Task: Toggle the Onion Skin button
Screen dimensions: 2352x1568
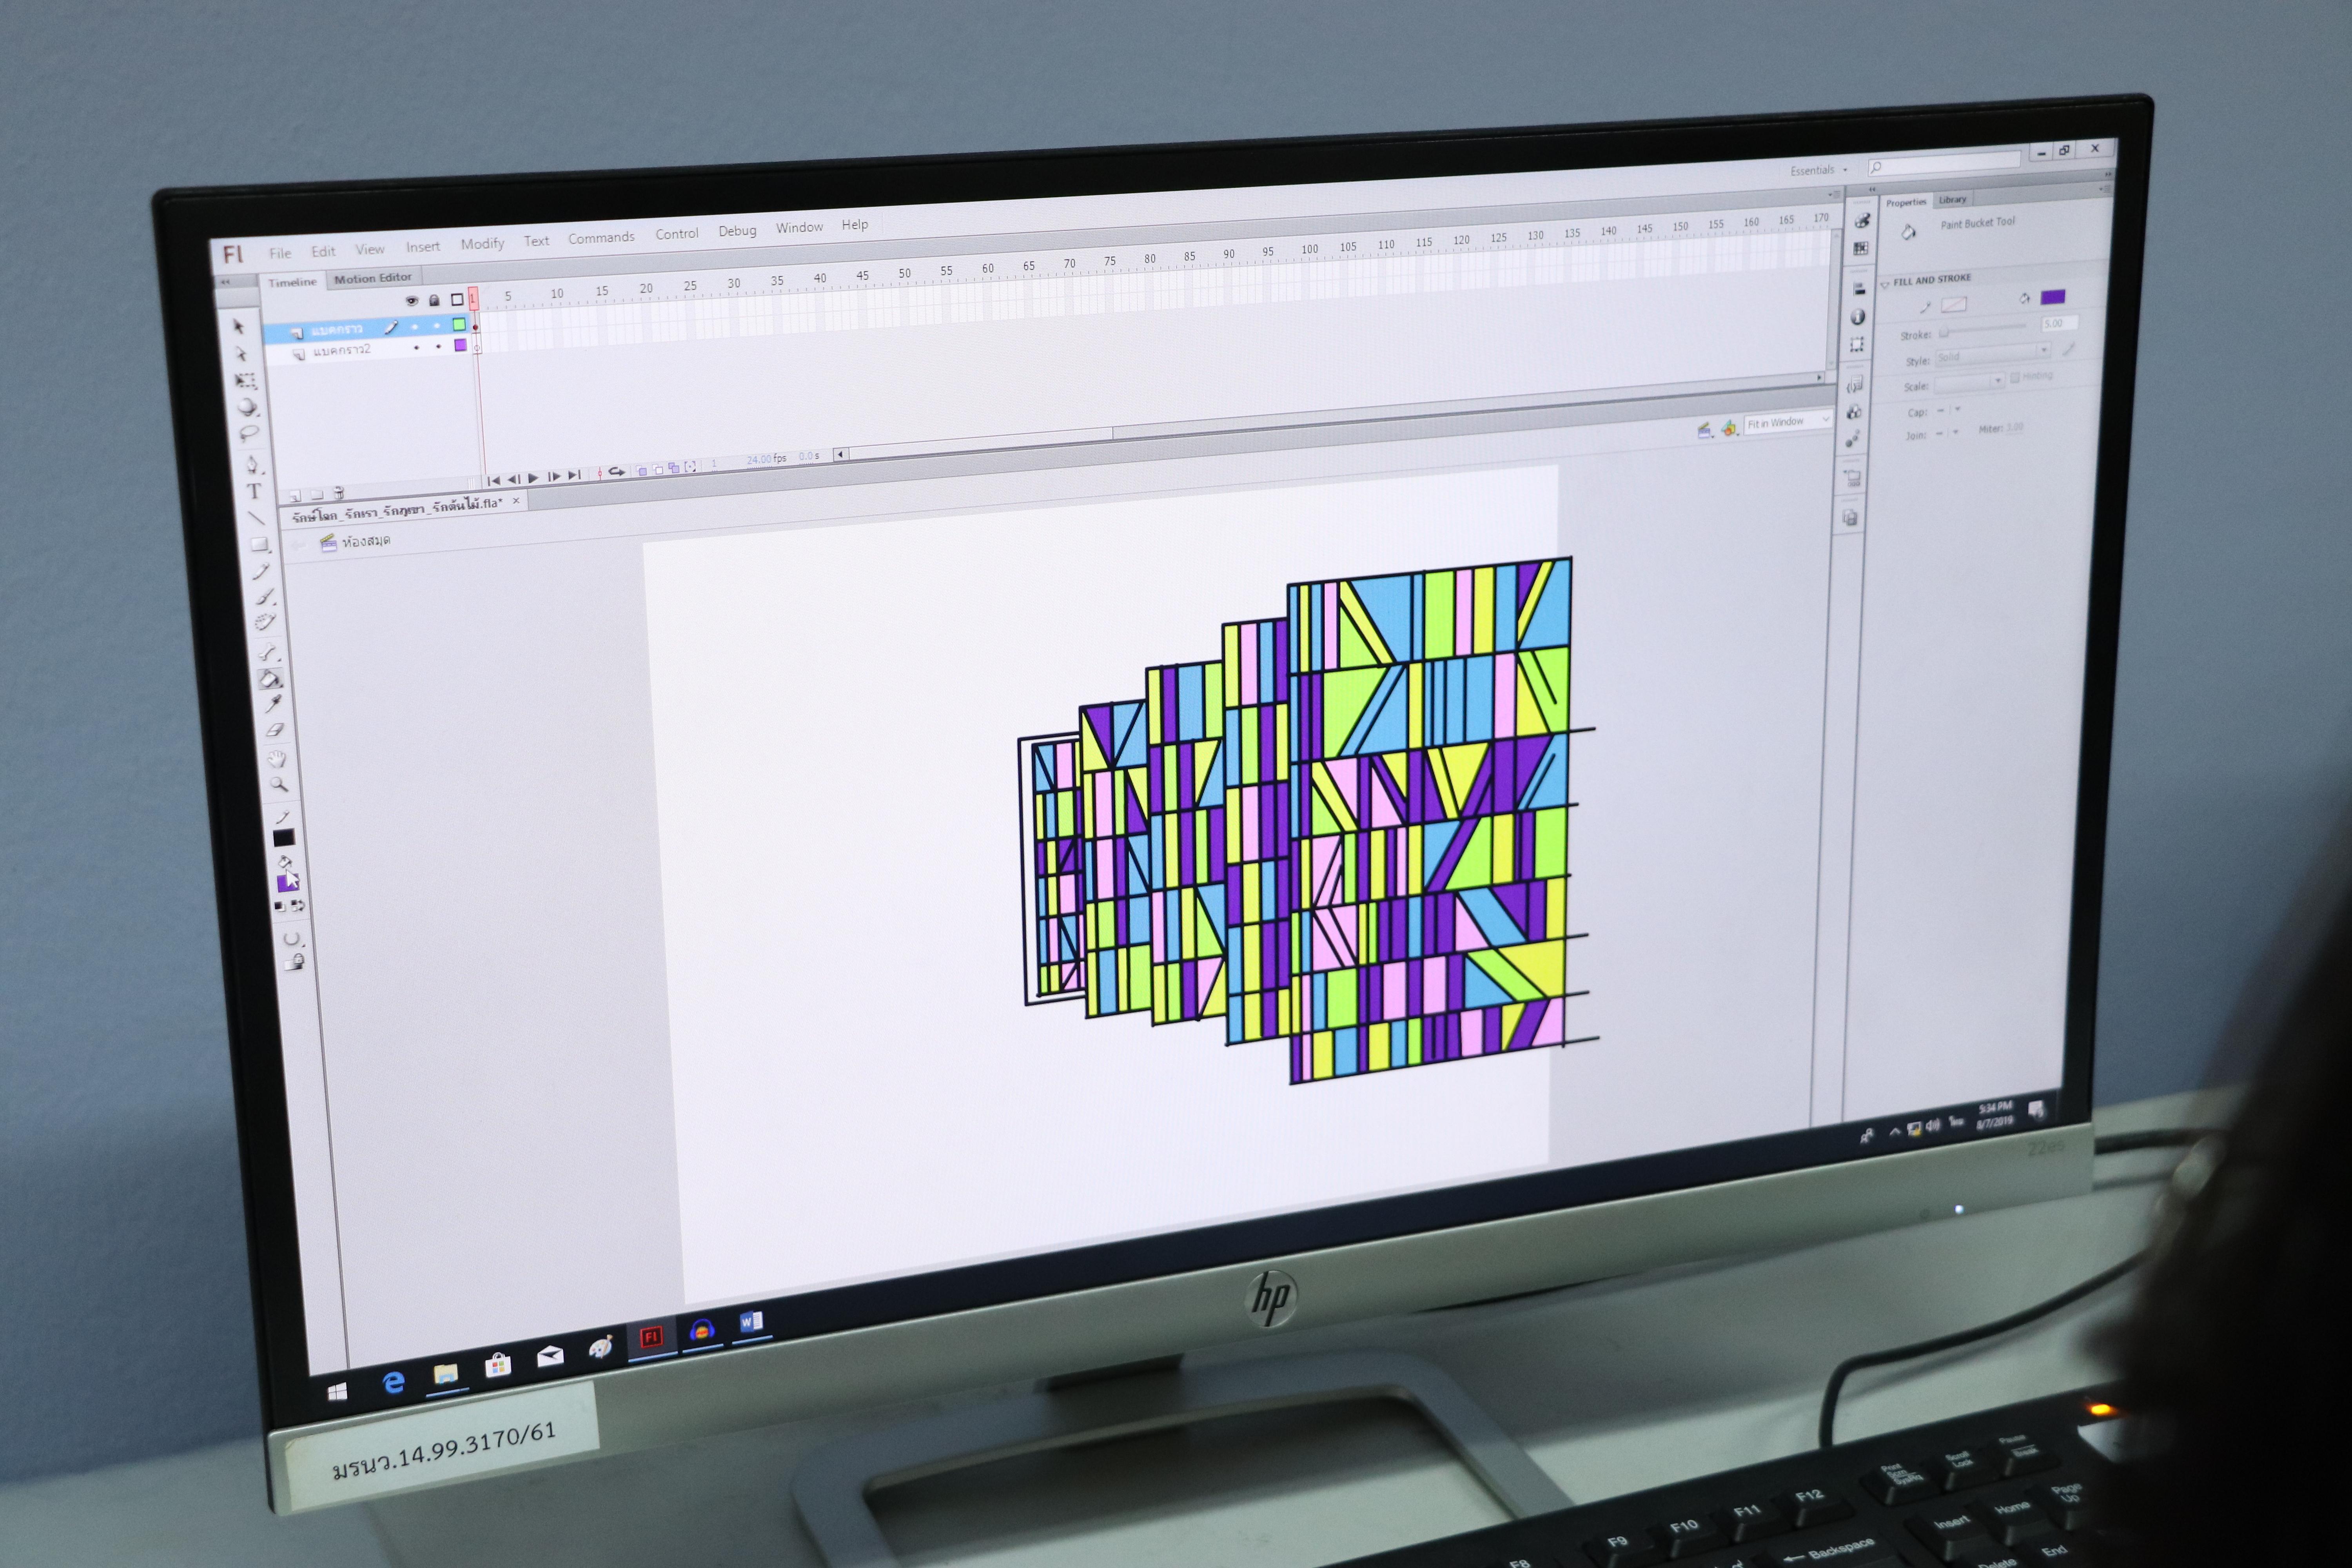Action: 642,470
